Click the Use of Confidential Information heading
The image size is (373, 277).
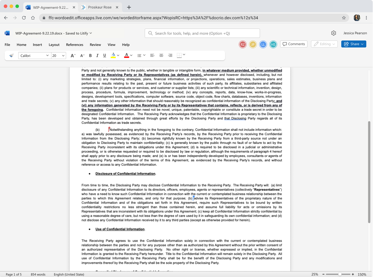120,229
